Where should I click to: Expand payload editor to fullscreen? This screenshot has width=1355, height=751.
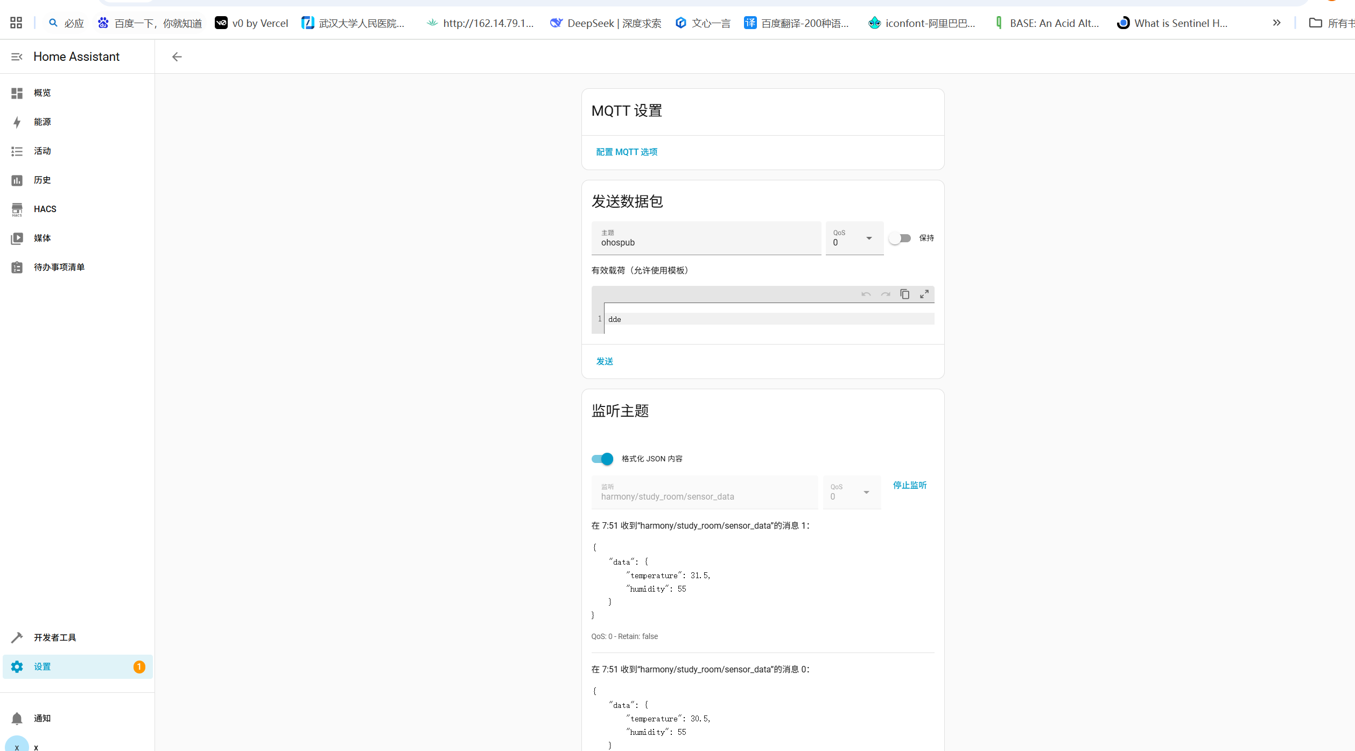pyautogui.click(x=924, y=294)
